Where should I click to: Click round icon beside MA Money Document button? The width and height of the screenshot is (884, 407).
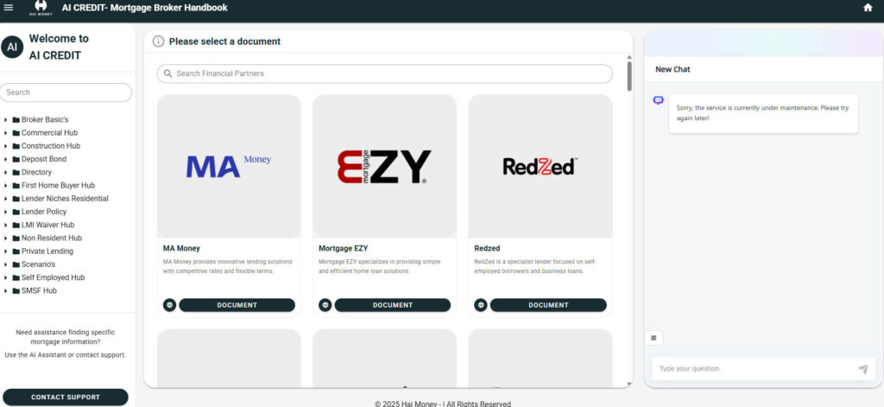(x=169, y=305)
